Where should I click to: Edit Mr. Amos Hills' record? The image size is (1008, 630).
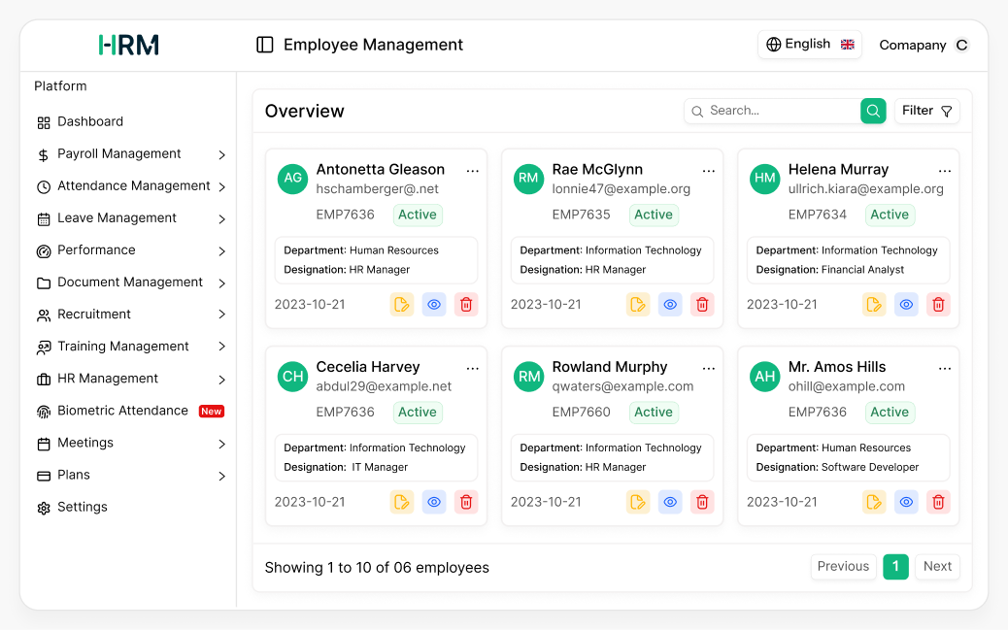coord(874,502)
